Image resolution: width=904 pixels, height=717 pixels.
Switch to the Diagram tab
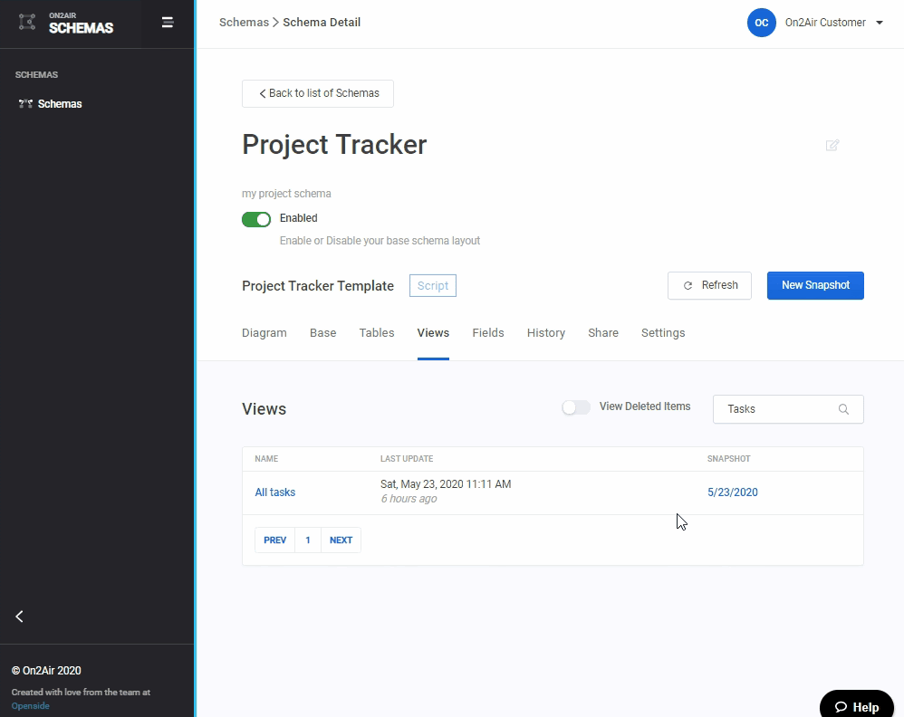[x=264, y=333]
